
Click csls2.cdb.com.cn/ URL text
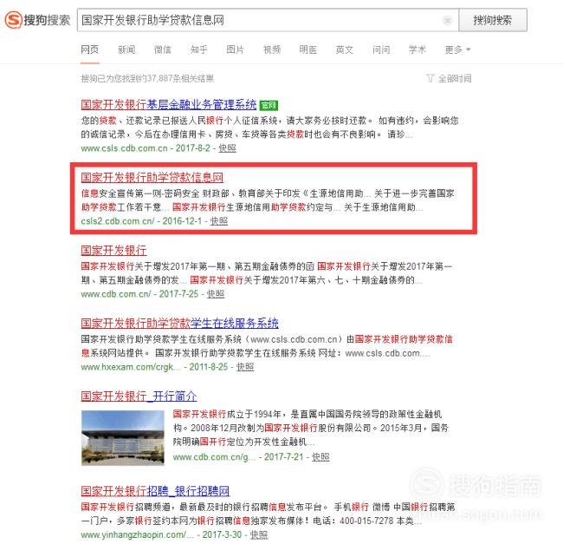click(118, 220)
